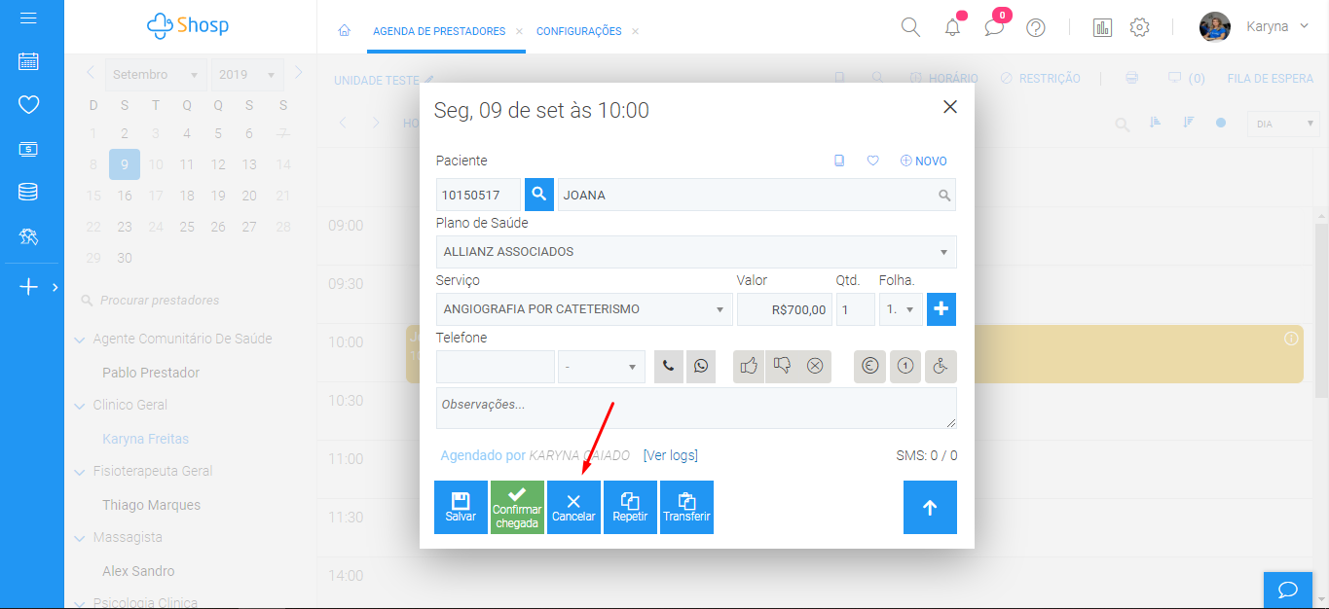Click the Qtd. quantity field
This screenshot has width=1329, height=609.
click(x=855, y=309)
